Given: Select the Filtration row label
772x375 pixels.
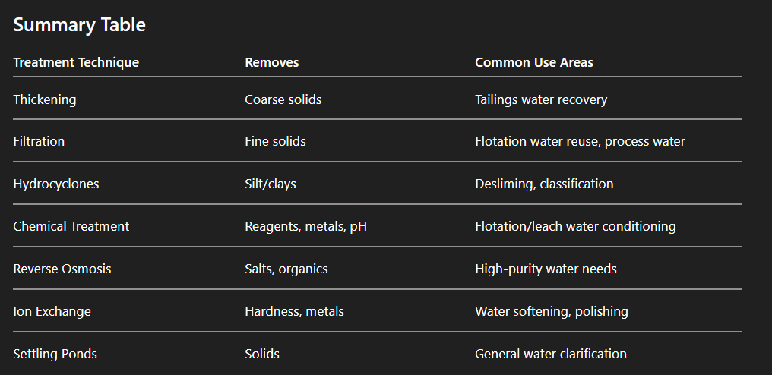Looking at the screenshot, I should tap(39, 141).
